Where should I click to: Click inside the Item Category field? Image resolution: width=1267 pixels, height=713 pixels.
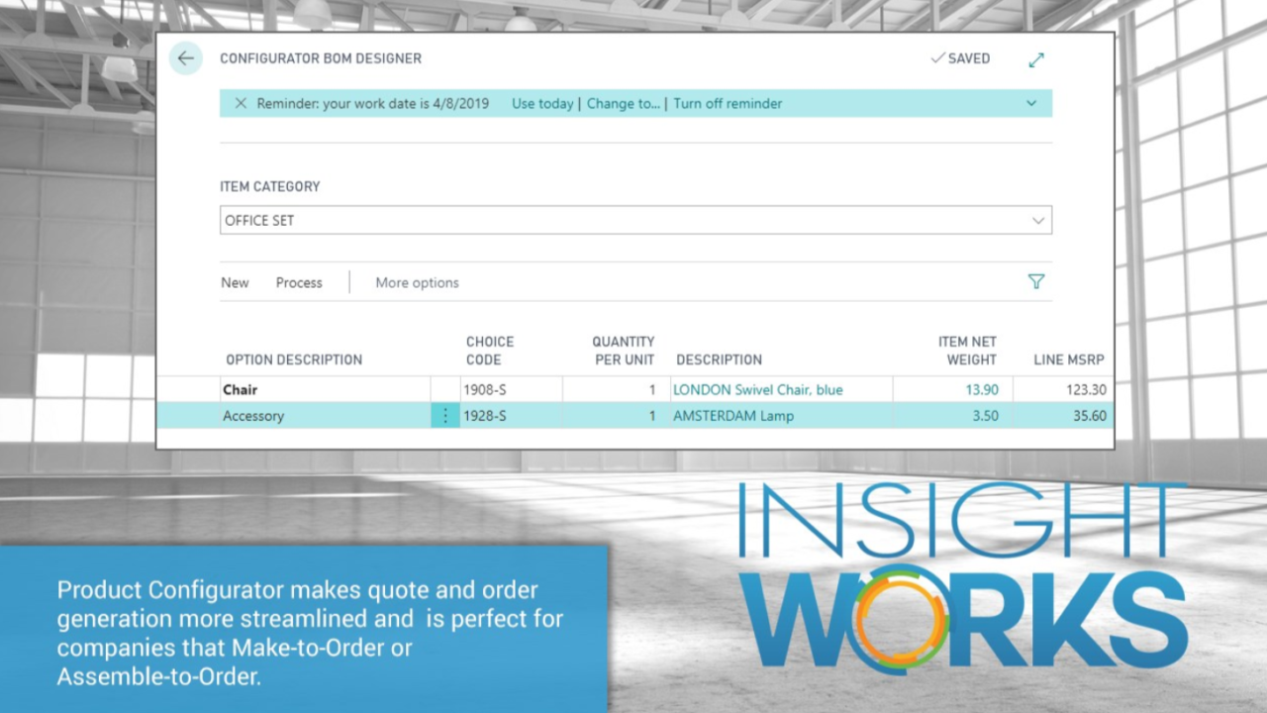point(495,220)
